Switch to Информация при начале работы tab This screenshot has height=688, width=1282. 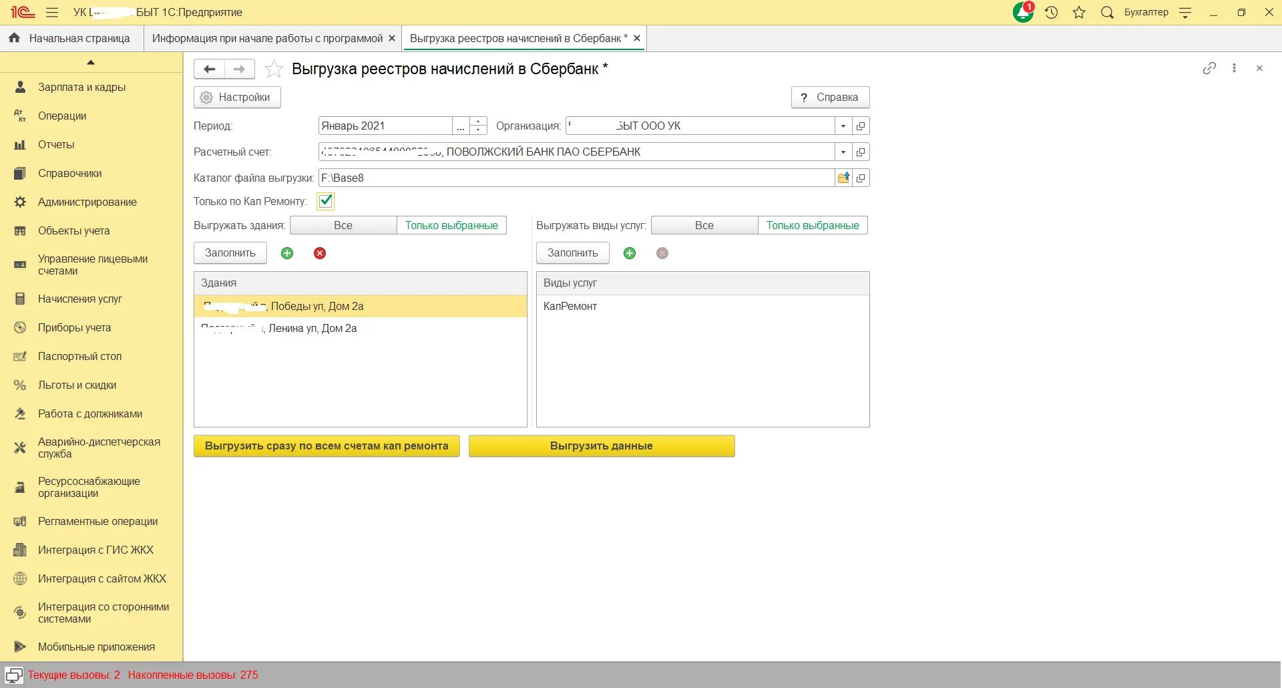tap(267, 38)
